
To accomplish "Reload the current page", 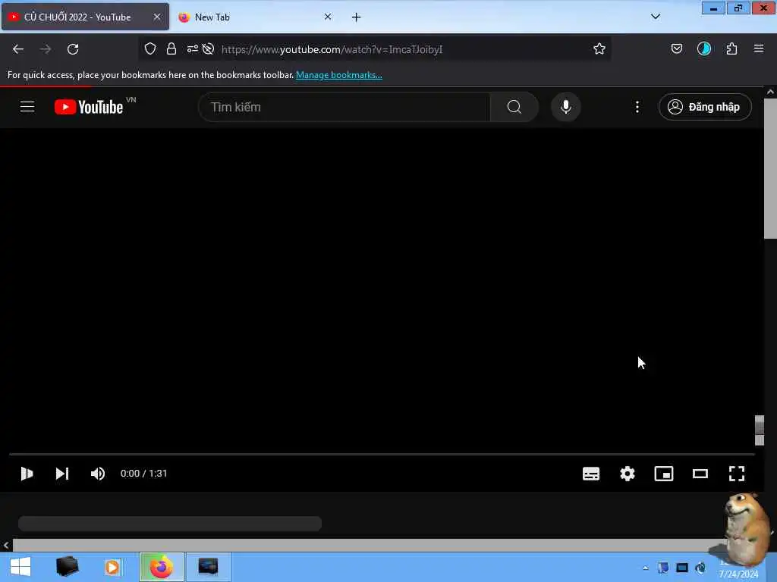I will click(x=73, y=49).
